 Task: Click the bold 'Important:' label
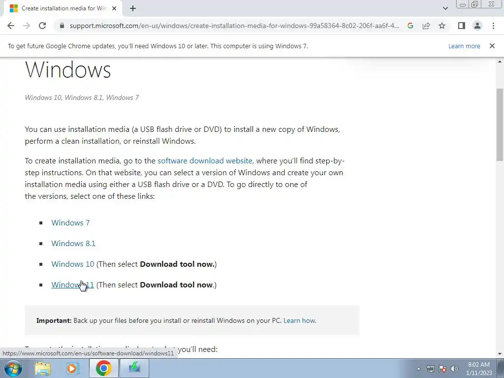[54, 320]
